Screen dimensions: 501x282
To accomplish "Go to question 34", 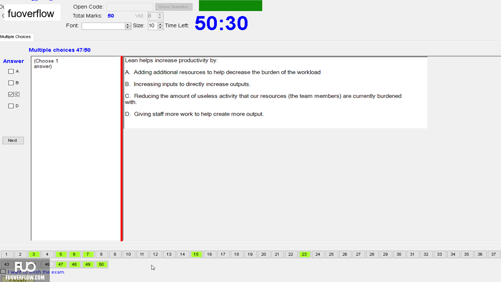I will pyautogui.click(x=453, y=254).
